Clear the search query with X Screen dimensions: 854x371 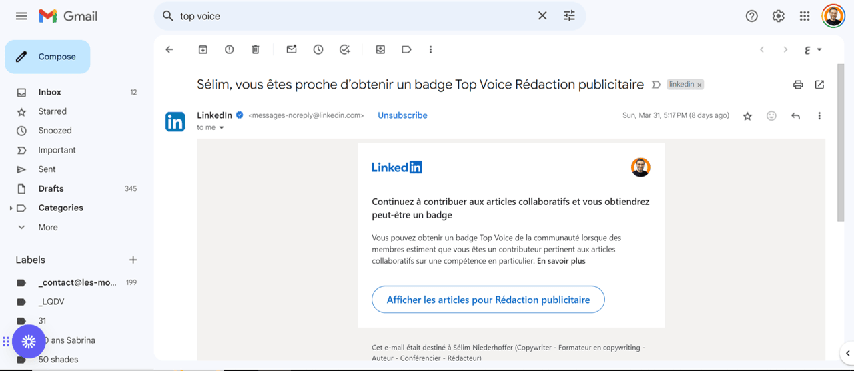pyautogui.click(x=542, y=16)
